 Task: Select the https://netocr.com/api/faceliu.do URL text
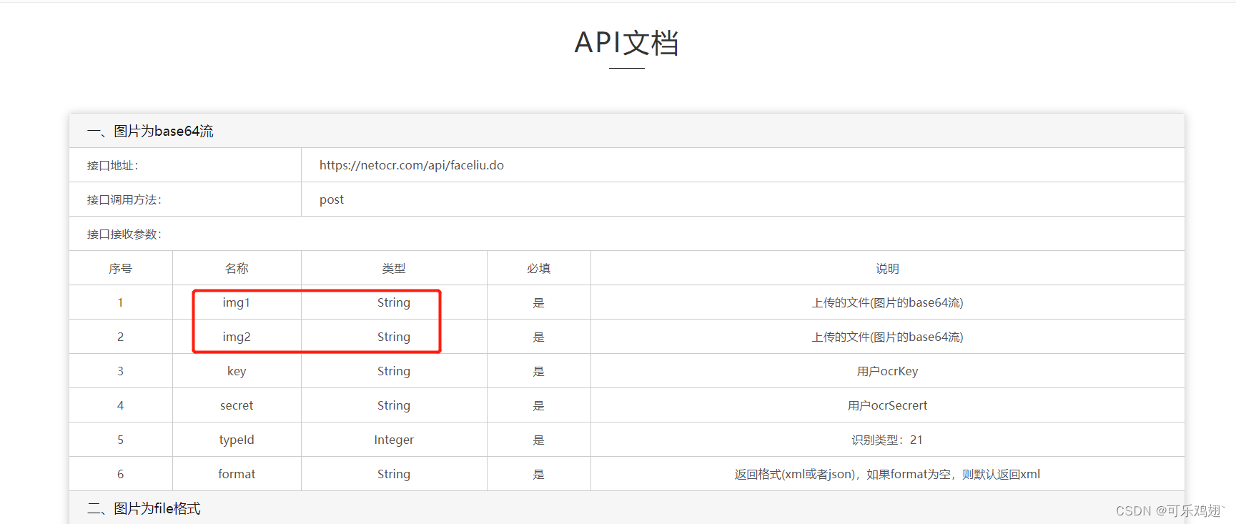pos(412,165)
